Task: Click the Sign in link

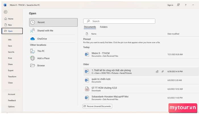Action: (170, 5)
